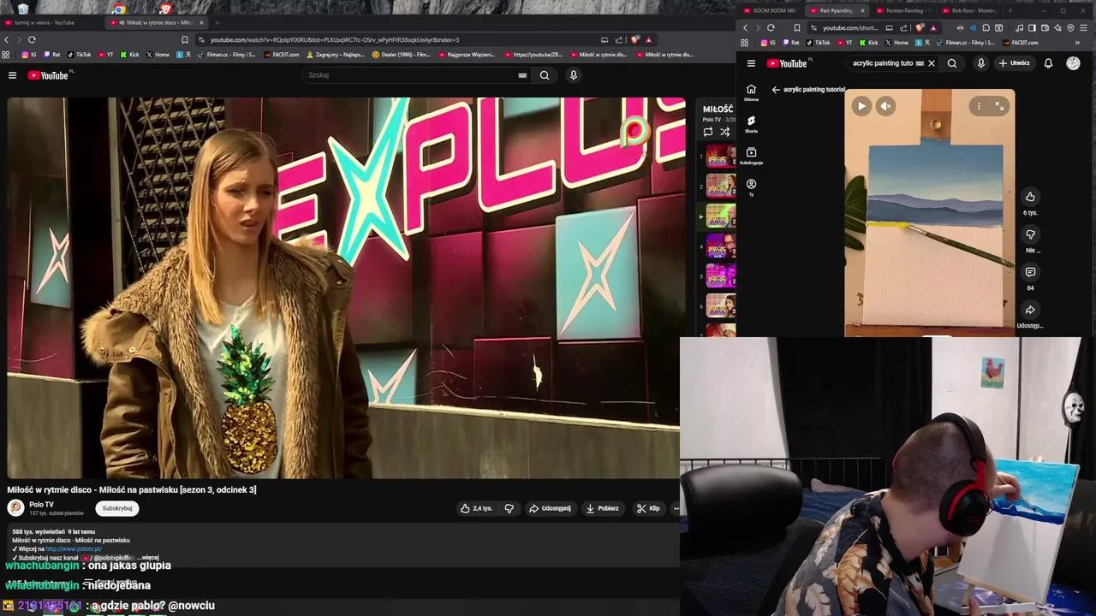This screenshot has height=616, width=1096.
Task: Open YouTube guide menu in right window
Action: pyautogui.click(x=751, y=63)
